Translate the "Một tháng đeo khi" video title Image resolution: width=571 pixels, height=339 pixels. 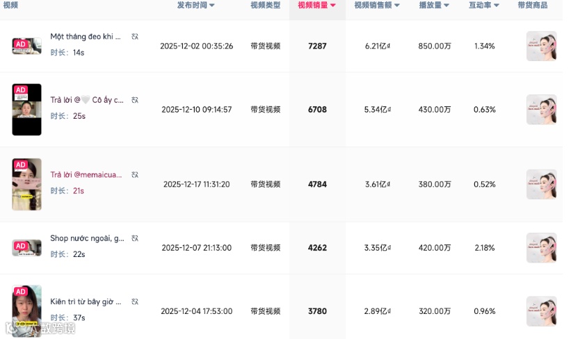(135, 36)
